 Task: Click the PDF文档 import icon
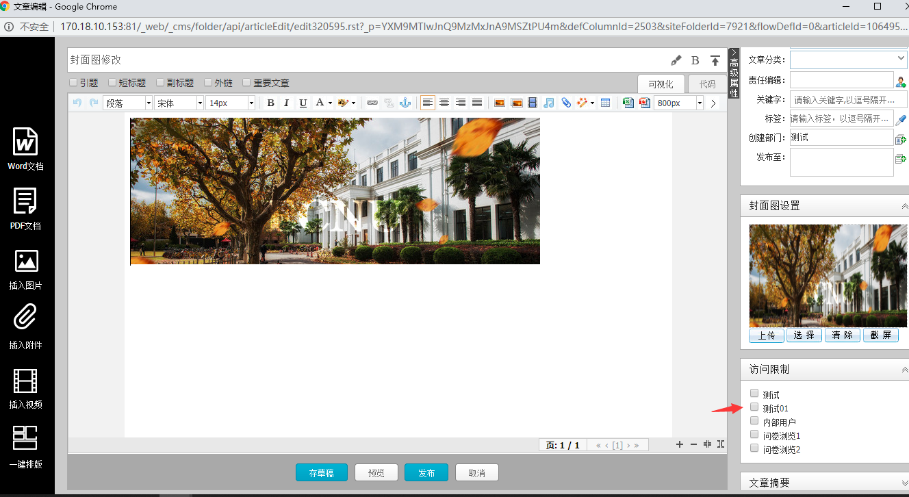pos(26,201)
